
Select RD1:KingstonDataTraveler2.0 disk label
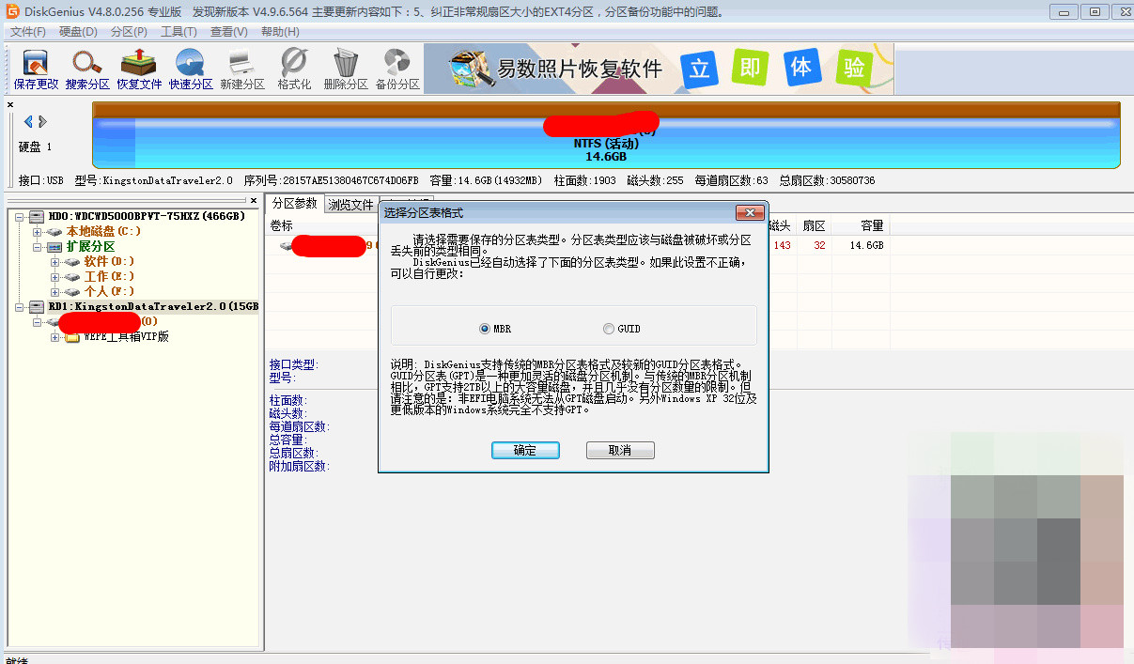[153, 306]
